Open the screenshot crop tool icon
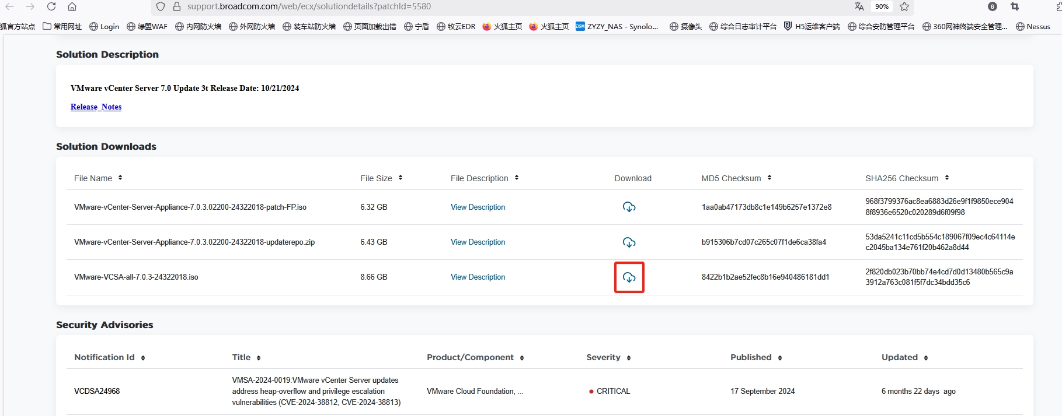The image size is (1062, 416). click(x=1015, y=6)
